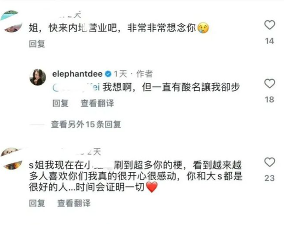Click the mentioned username ending in 'ei'
Viewport: 284px width, 225px height.
[76, 87]
